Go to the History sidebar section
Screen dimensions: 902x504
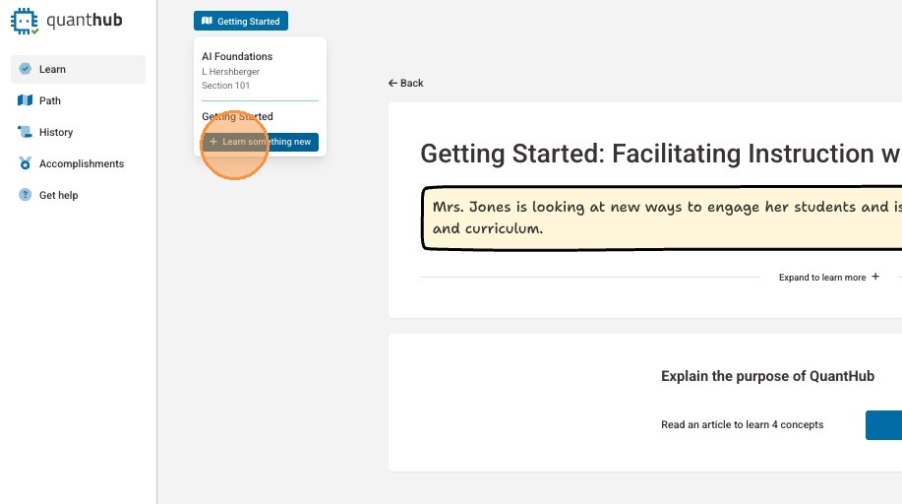click(x=56, y=132)
